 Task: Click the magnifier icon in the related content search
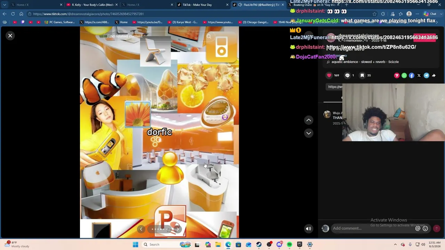click(x=209, y=36)
